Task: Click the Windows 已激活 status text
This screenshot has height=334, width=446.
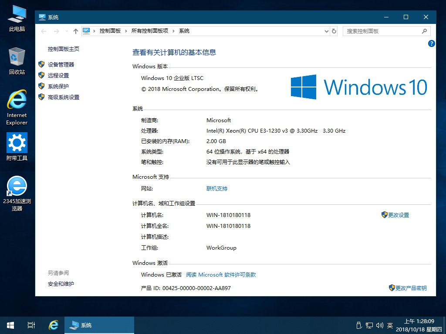Action: click(x=161, y=275)
